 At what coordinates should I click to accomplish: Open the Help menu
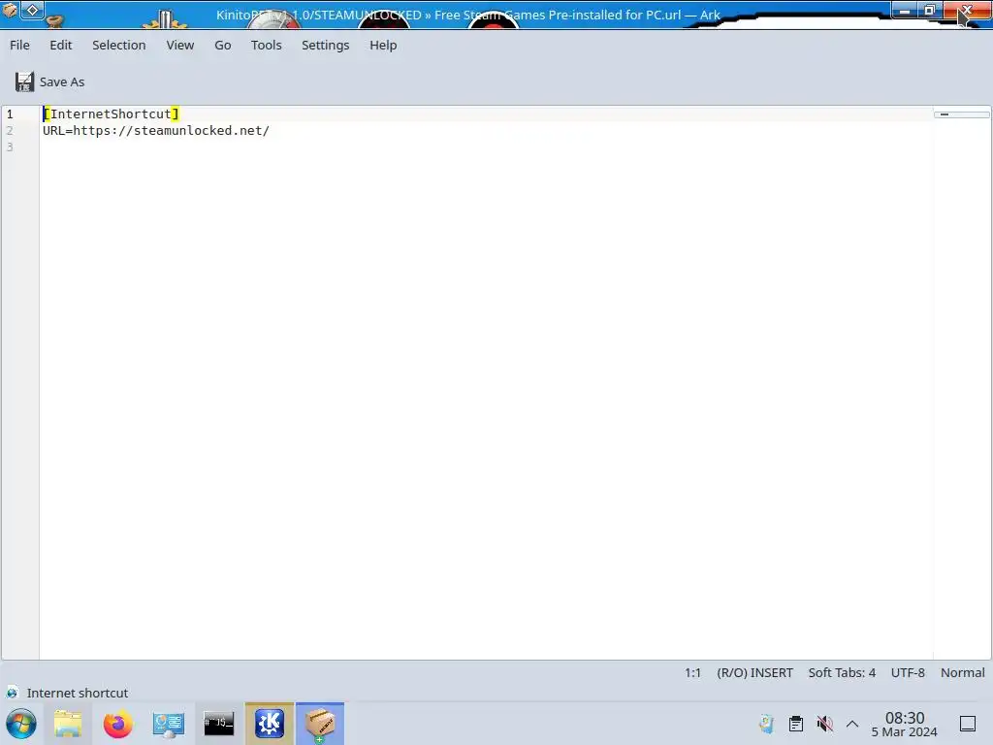383,45
